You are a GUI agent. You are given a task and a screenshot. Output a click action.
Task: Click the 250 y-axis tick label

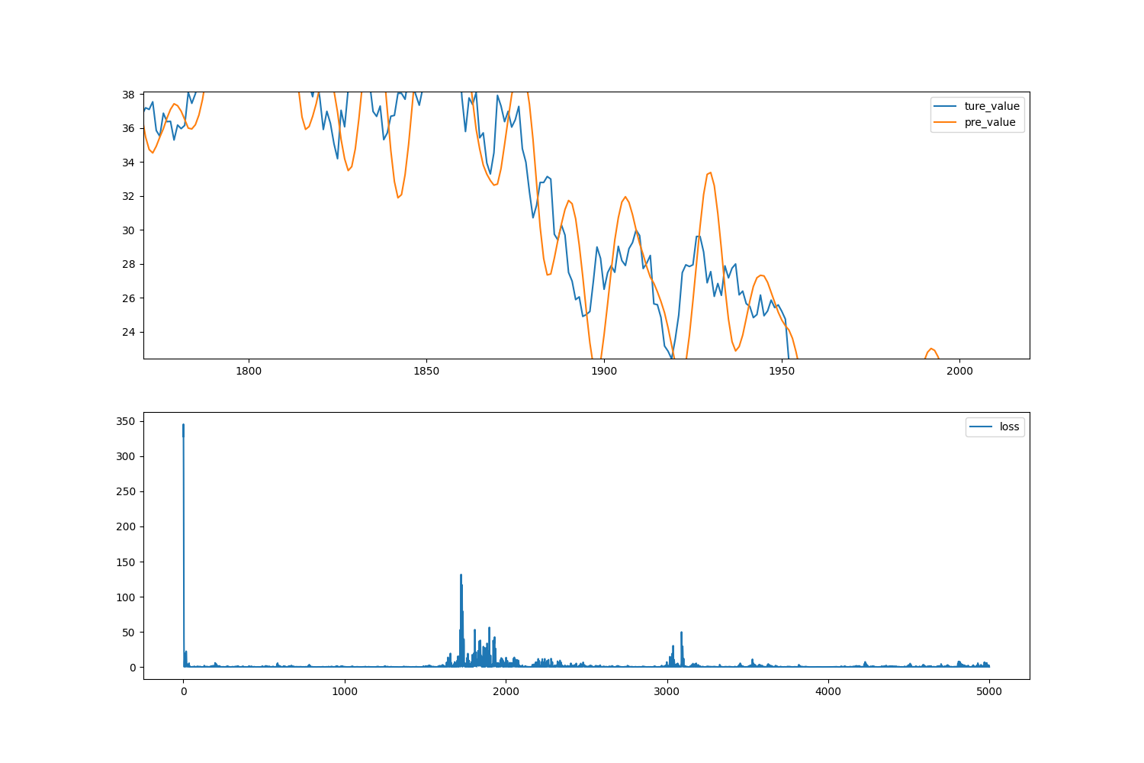click(x=126, y=491)
